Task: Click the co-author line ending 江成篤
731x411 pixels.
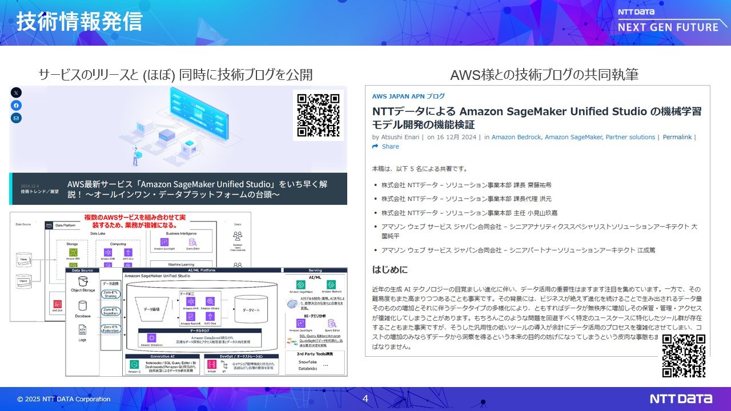Action: click(x=519, y=250)
